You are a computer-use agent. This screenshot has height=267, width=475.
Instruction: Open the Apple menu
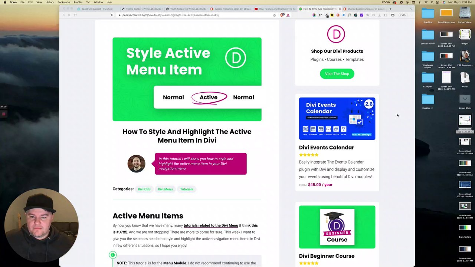coord(5,2)
